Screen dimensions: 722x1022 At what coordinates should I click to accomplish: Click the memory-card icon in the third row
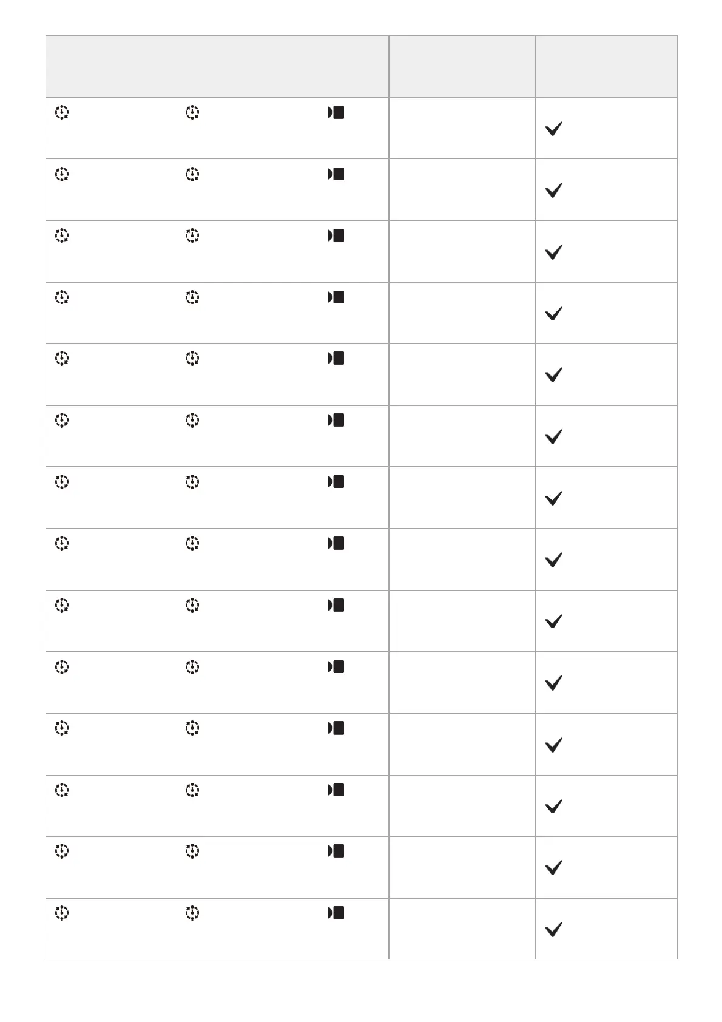click(337, 235)
